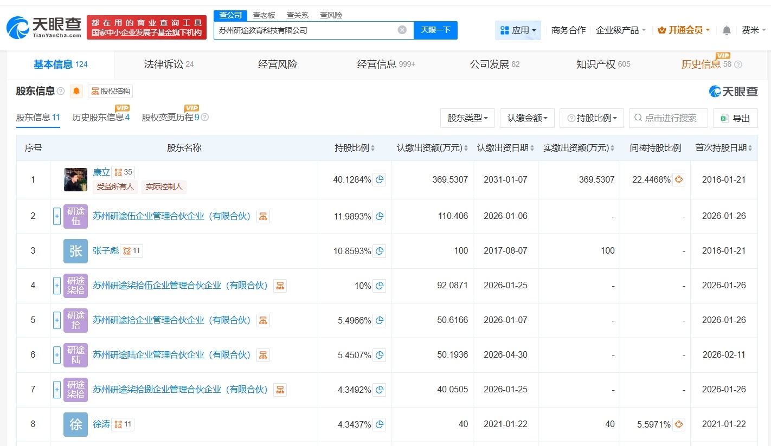Open the 应用 dropdown menu
The height and width of the screenshot is (446, 771).
click(518, 30)
